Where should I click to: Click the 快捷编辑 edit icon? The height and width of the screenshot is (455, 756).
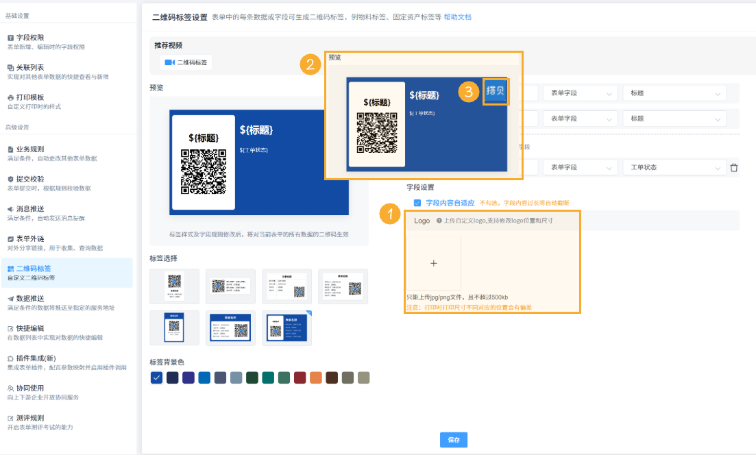[x=10, y=329]
